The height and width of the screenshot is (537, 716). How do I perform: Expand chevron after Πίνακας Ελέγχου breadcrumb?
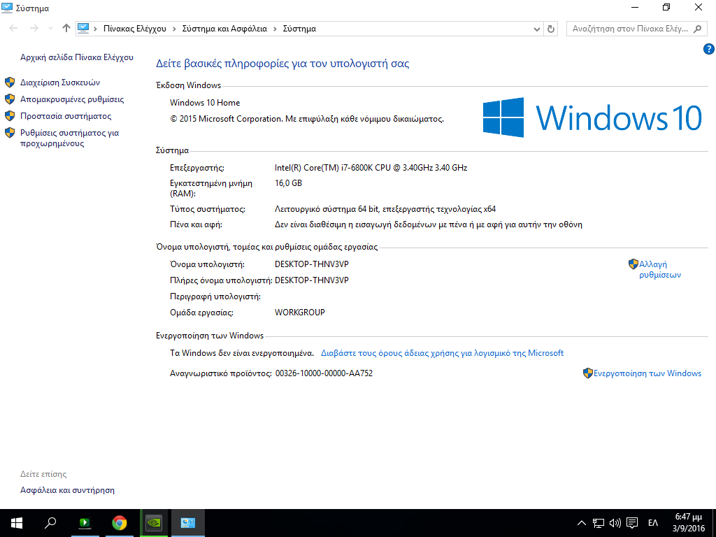click(174, 29)
